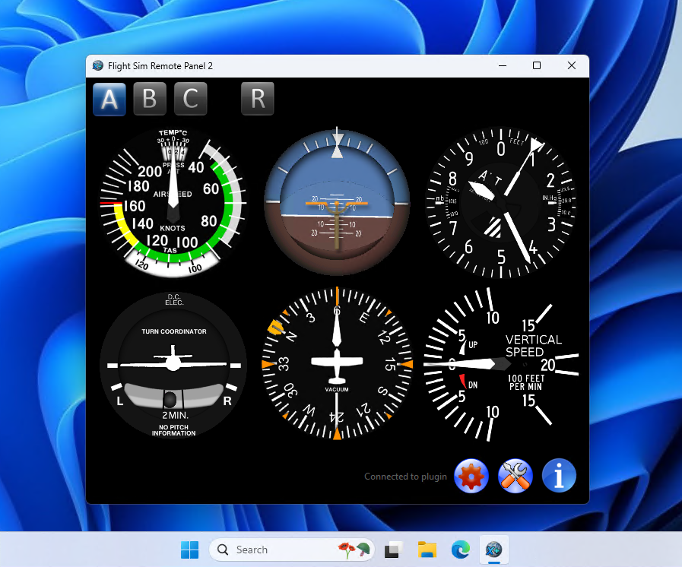Click the taskbar Search box
682x567 pixels.
[x=292, y=550]
